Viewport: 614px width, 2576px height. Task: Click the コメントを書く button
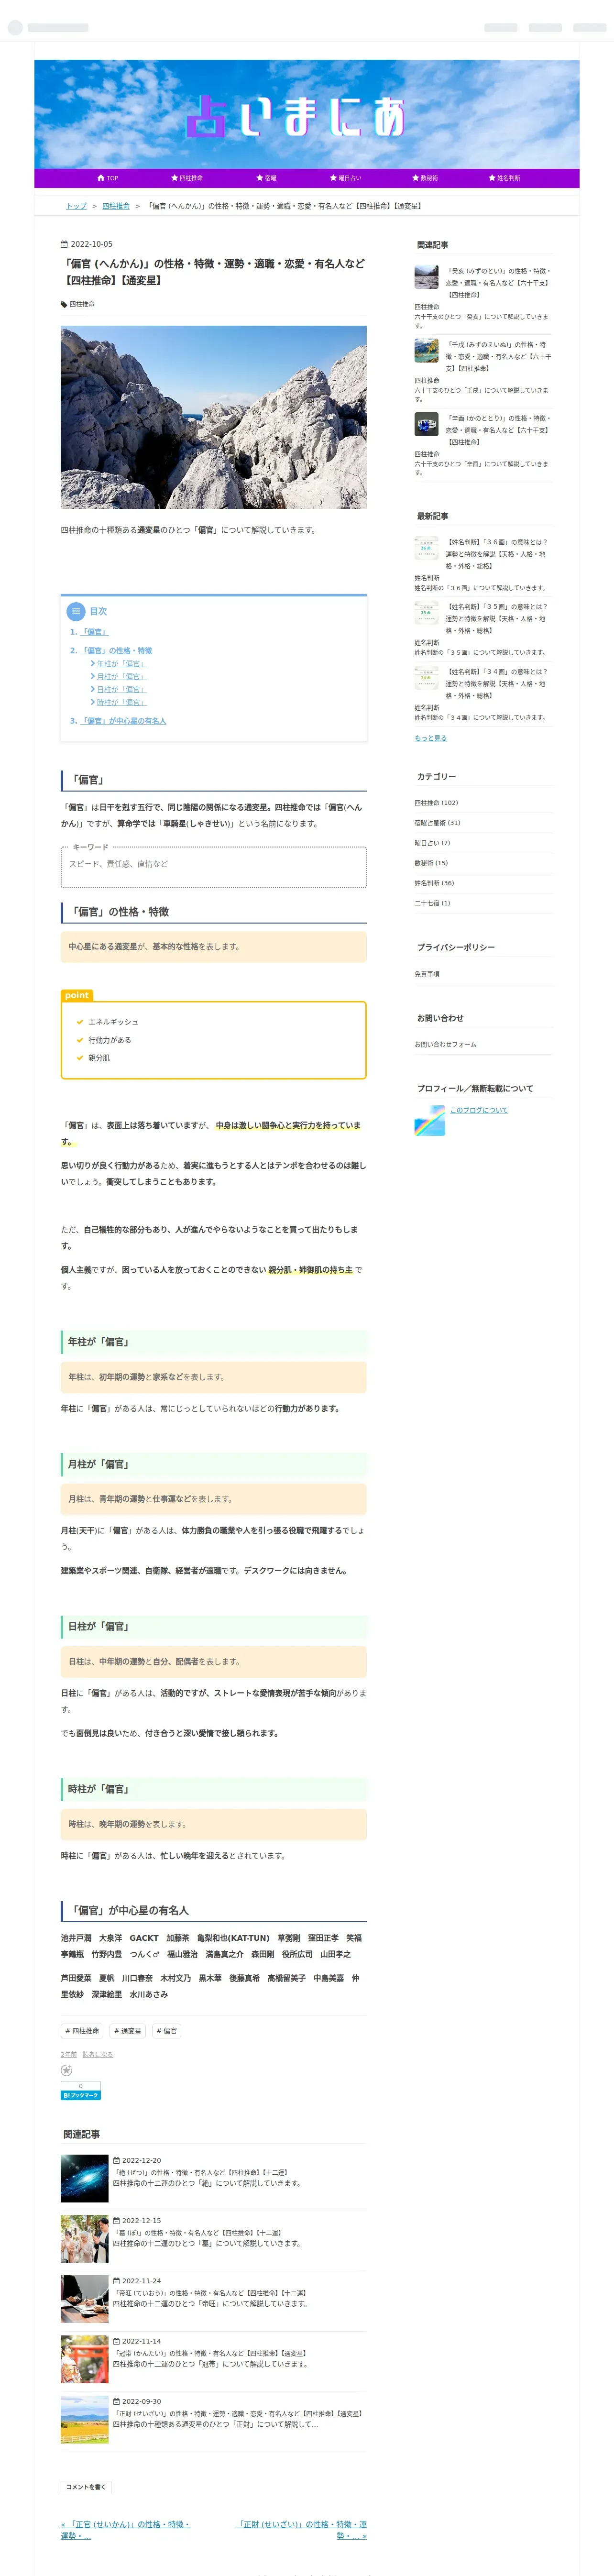[x=86, y=2486]
